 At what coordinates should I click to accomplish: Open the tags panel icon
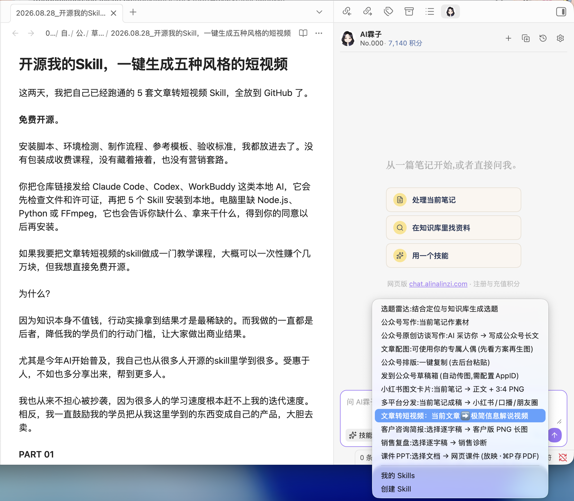pos(388,11)
